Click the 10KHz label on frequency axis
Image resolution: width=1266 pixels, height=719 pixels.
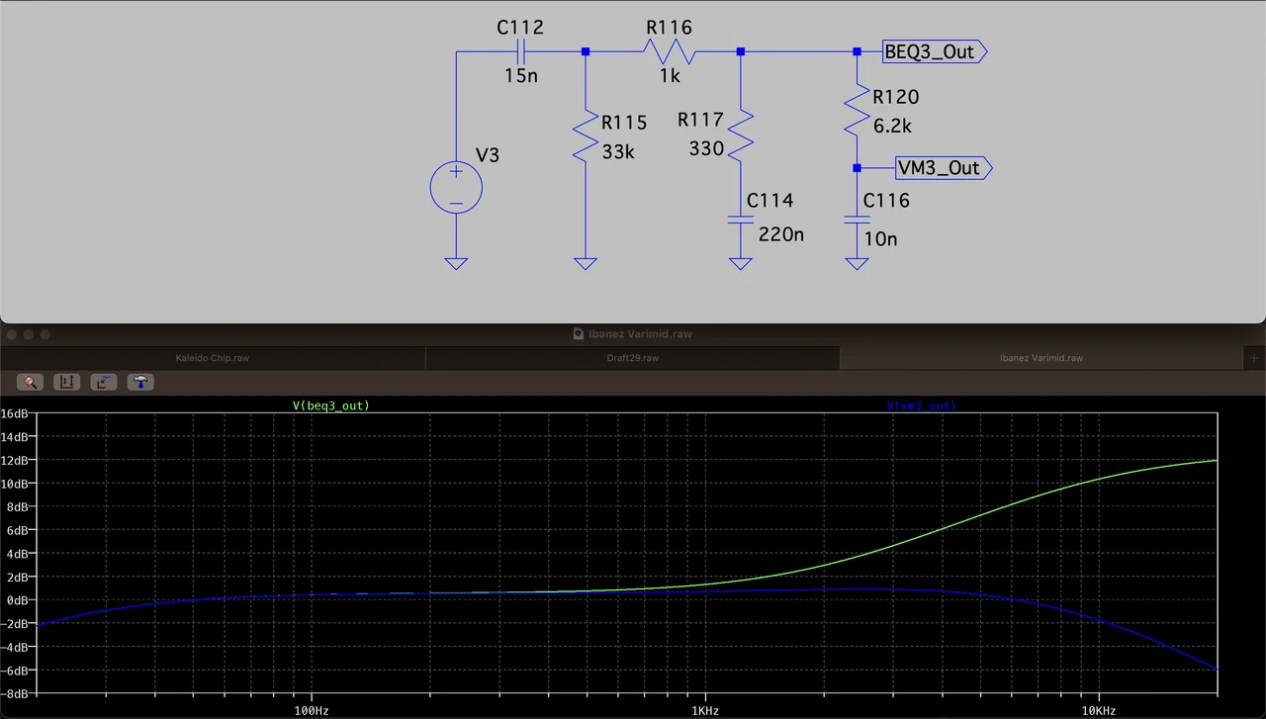(x=1098, y=710)
